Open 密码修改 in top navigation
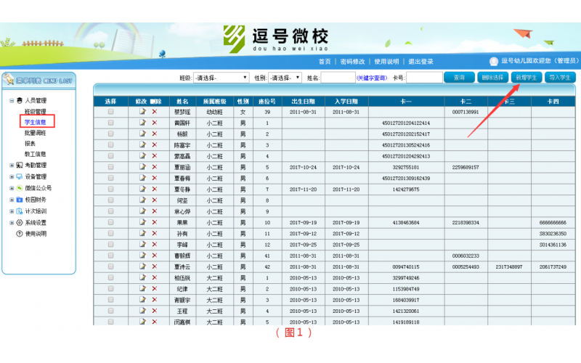This screenshot has width=581, height=363. [352, 62]
